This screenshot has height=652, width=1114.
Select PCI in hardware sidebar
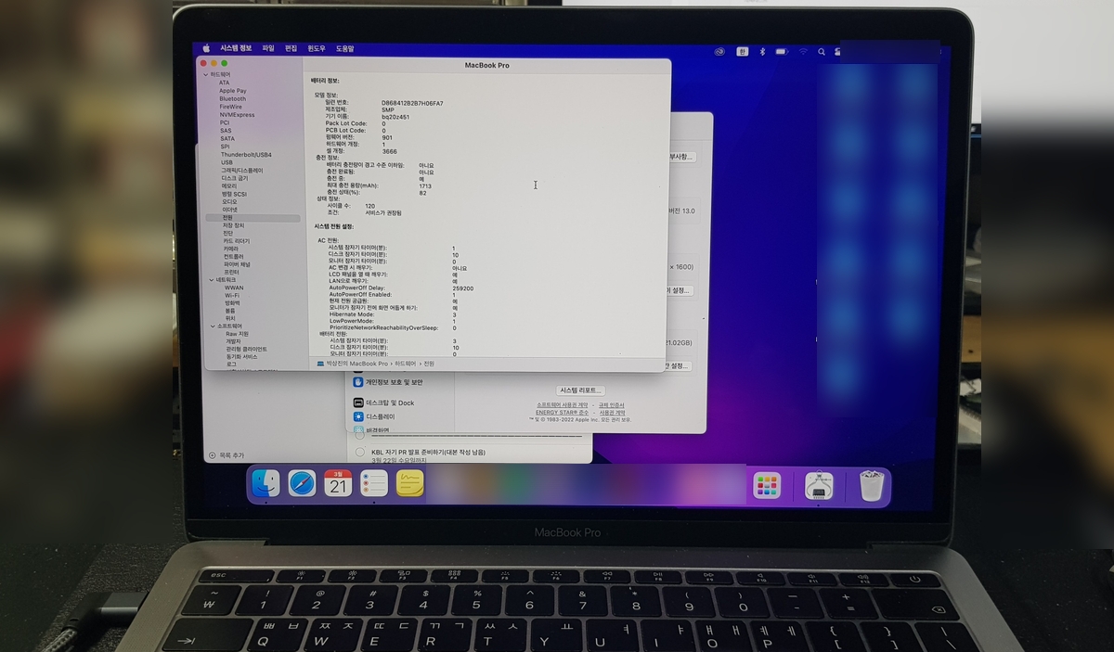(225, 122)
